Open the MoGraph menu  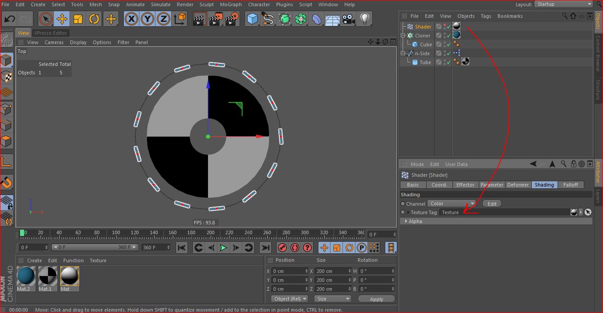point(231,4)
